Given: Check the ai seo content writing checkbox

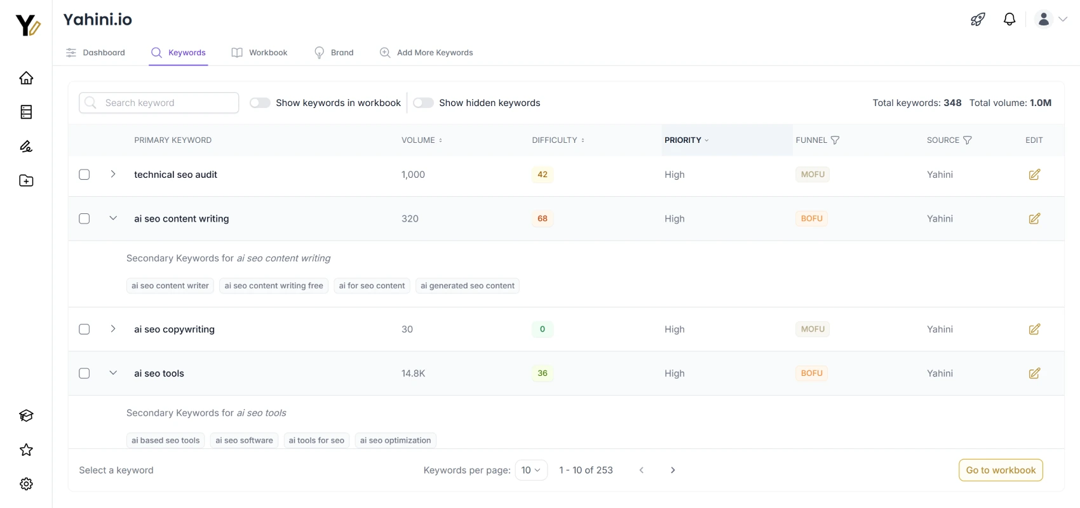Looking at the screenshot, I should [x=84, y=218].
